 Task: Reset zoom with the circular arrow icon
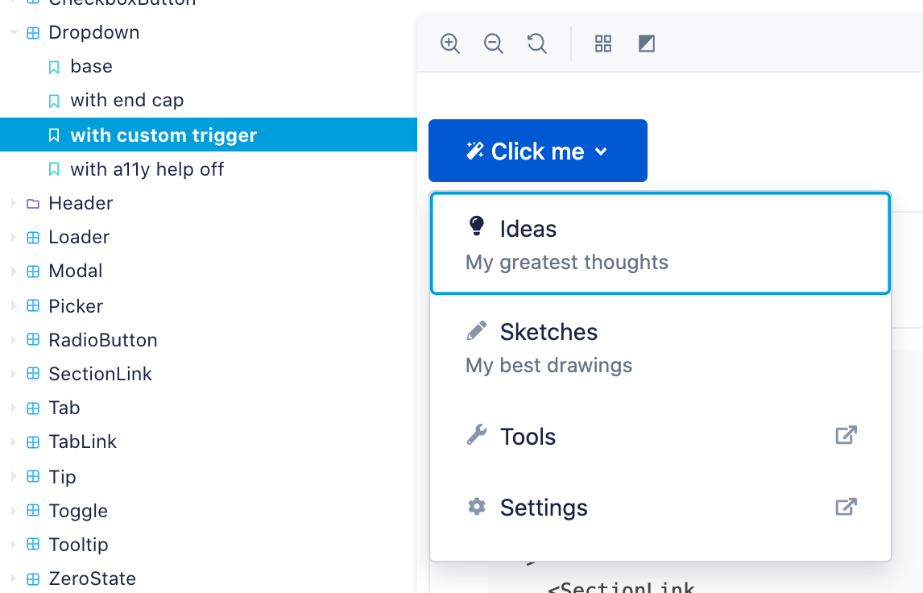537,44
